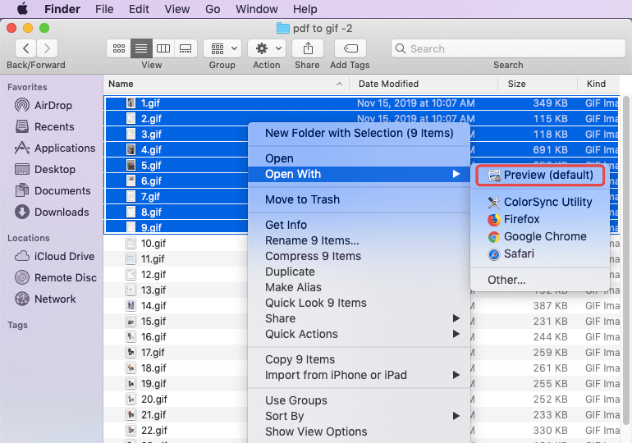This screenshot has height=443, width=632.
Task: Choose Move to Trash from context menu
Action: [x=302, y=199]
